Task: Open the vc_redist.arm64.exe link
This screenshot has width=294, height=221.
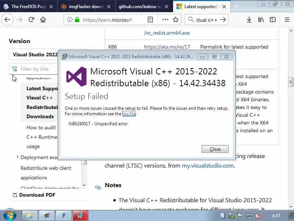Action: tap(167, 33)
